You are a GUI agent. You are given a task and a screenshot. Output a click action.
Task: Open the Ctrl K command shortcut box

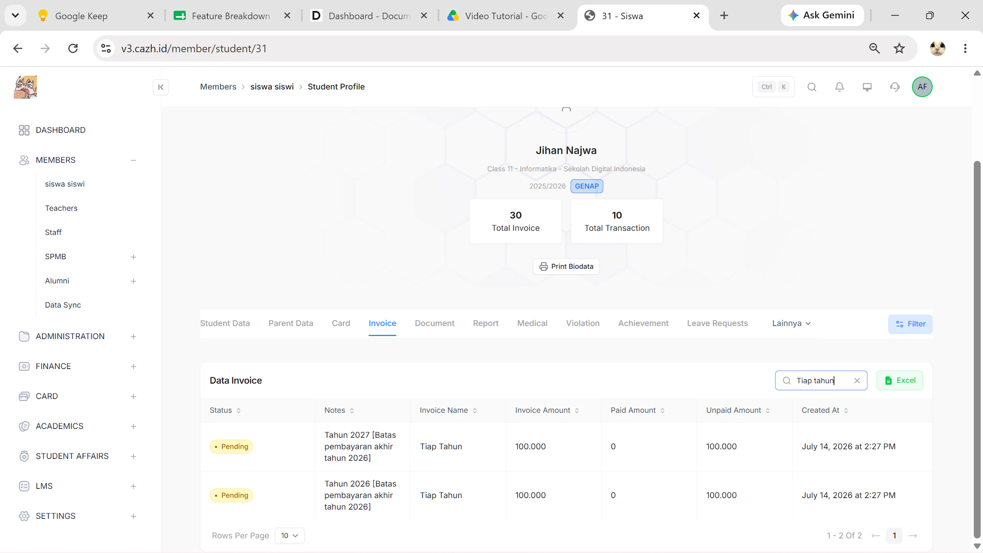click(774, 87)
